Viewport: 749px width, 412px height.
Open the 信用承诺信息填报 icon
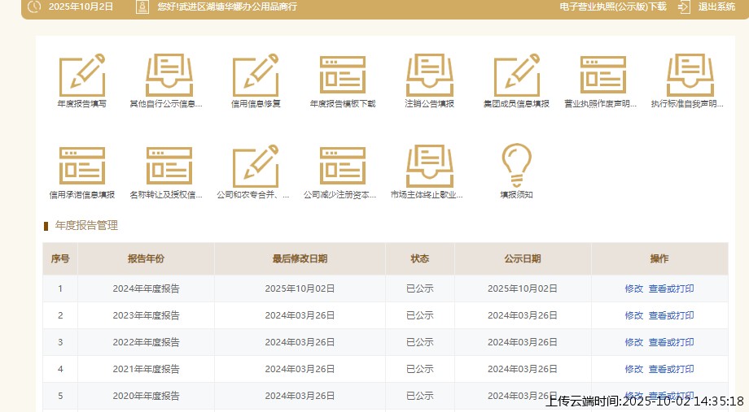coord(81,167)
